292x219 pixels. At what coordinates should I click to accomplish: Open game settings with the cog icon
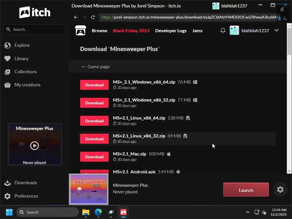tap(280, 190)
